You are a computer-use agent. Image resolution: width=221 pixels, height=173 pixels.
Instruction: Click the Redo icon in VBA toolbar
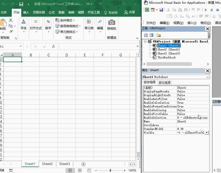(198, 10)
